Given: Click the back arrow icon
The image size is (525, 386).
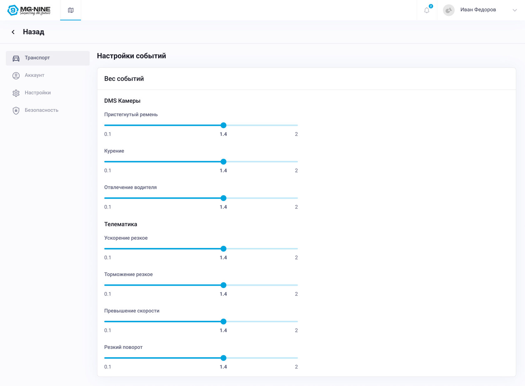Looking at the screenshot, I should (13, 32).
